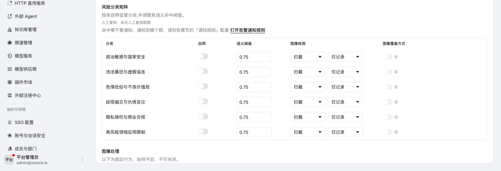The image size is (501, 171).
Task: Click the 模型供应商 sidebar icon
Action: pos(10,69)
